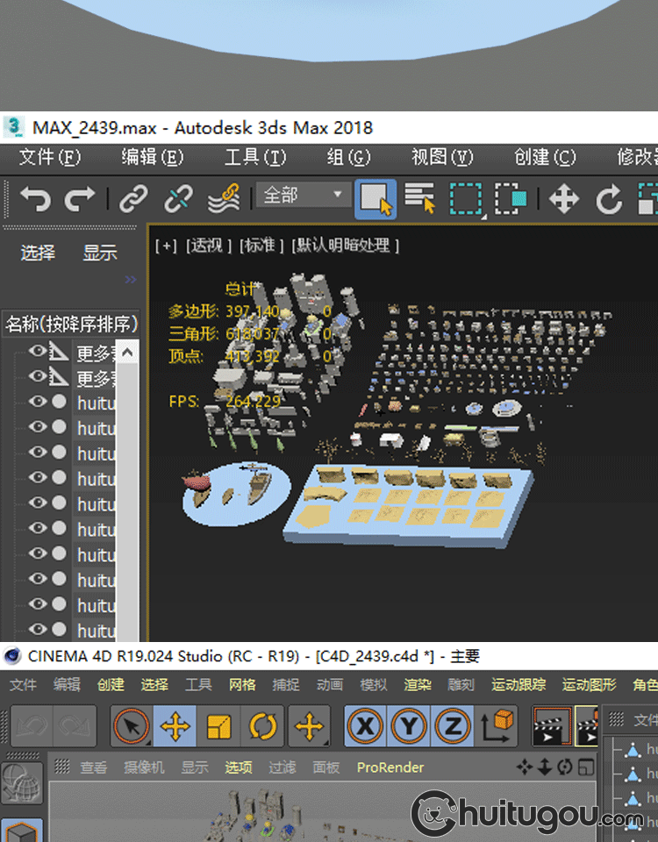Screen dimensions: 658x842
Task: Expand the scene explorer toolbar with the >> chevron
Action: point(131,279)
